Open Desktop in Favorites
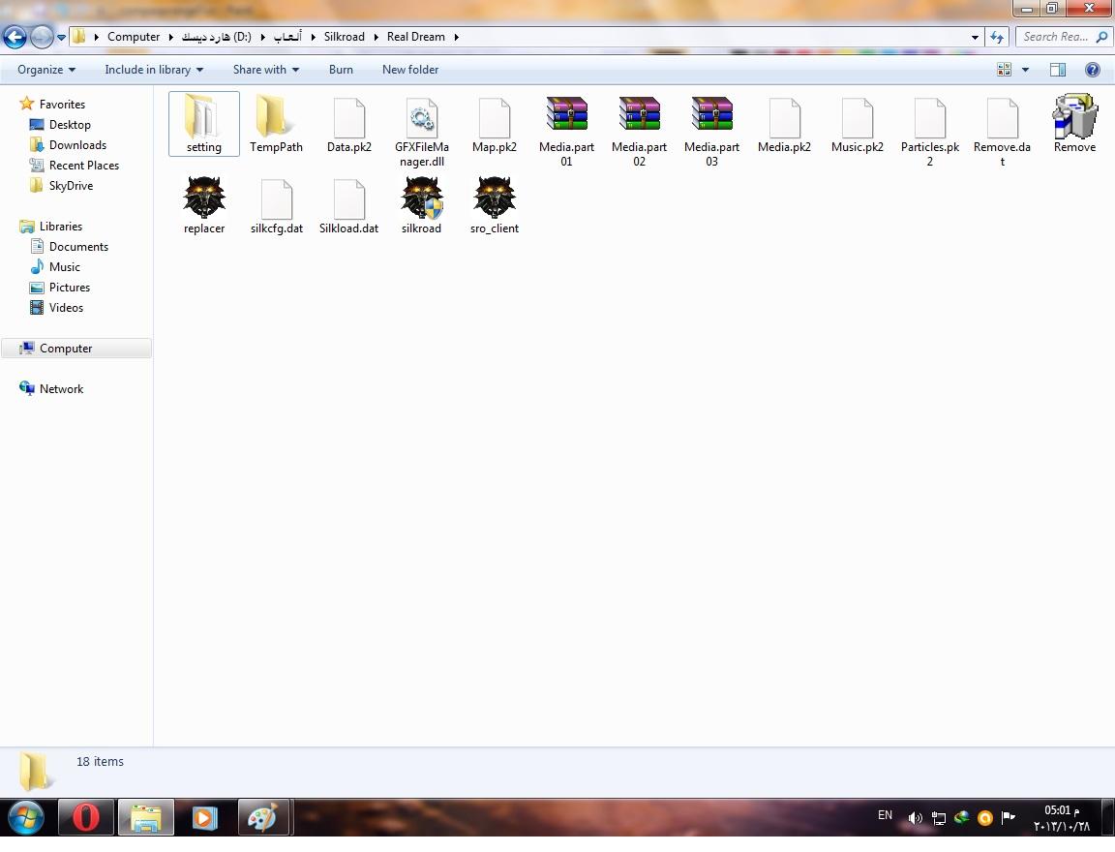The width and height of the screenshot is (1115, 852). [x=70, y=125]
